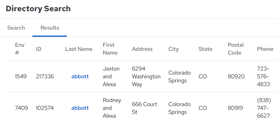Click the Phone column header
This screenshot has width=278, height=122.
265,49
